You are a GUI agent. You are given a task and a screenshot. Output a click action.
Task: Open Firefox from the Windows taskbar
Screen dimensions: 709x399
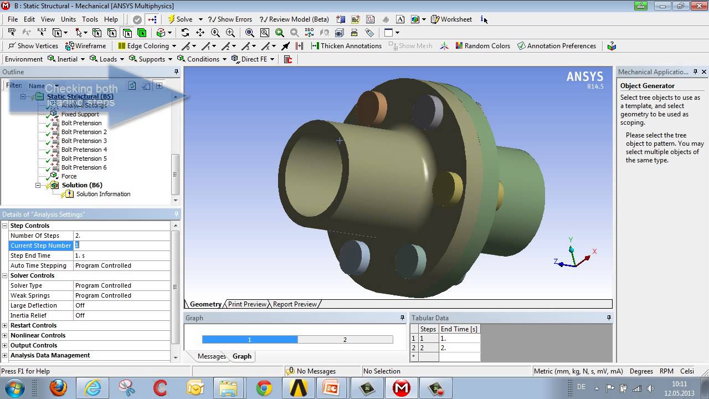pos(58,388)
